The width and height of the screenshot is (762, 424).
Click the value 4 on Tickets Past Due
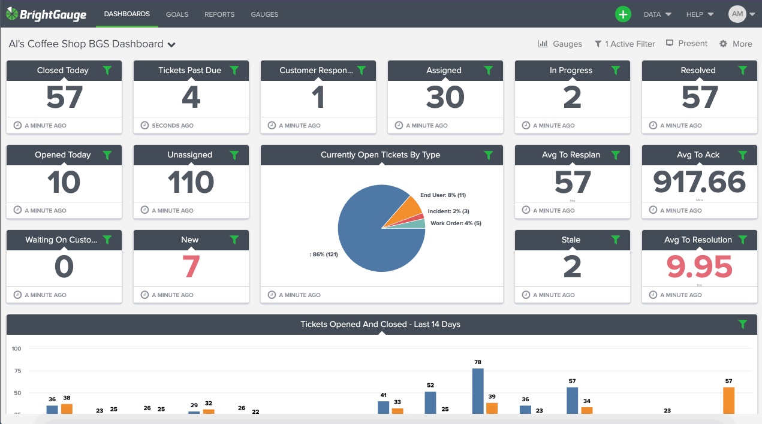click(191, 97)
